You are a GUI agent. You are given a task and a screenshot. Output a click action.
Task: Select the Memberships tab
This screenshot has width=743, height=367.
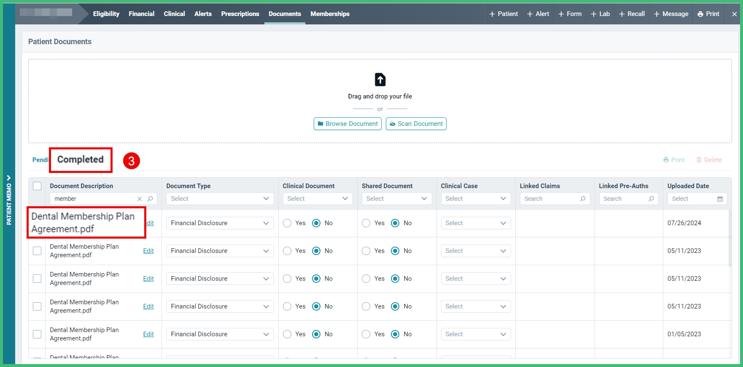330,14
